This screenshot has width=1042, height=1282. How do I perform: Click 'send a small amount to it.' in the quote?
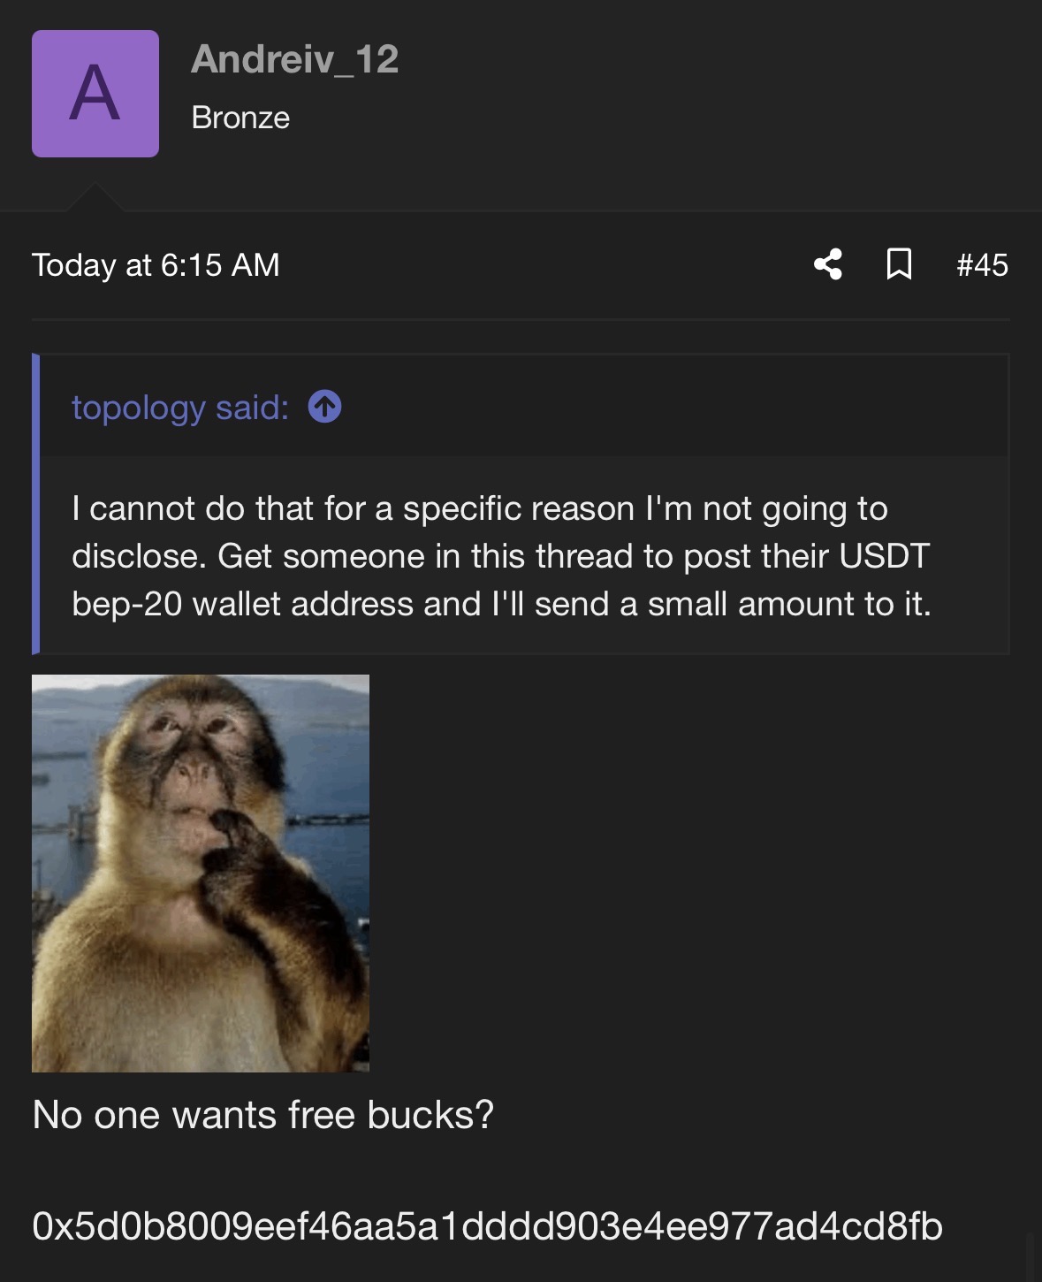point(733,604)
